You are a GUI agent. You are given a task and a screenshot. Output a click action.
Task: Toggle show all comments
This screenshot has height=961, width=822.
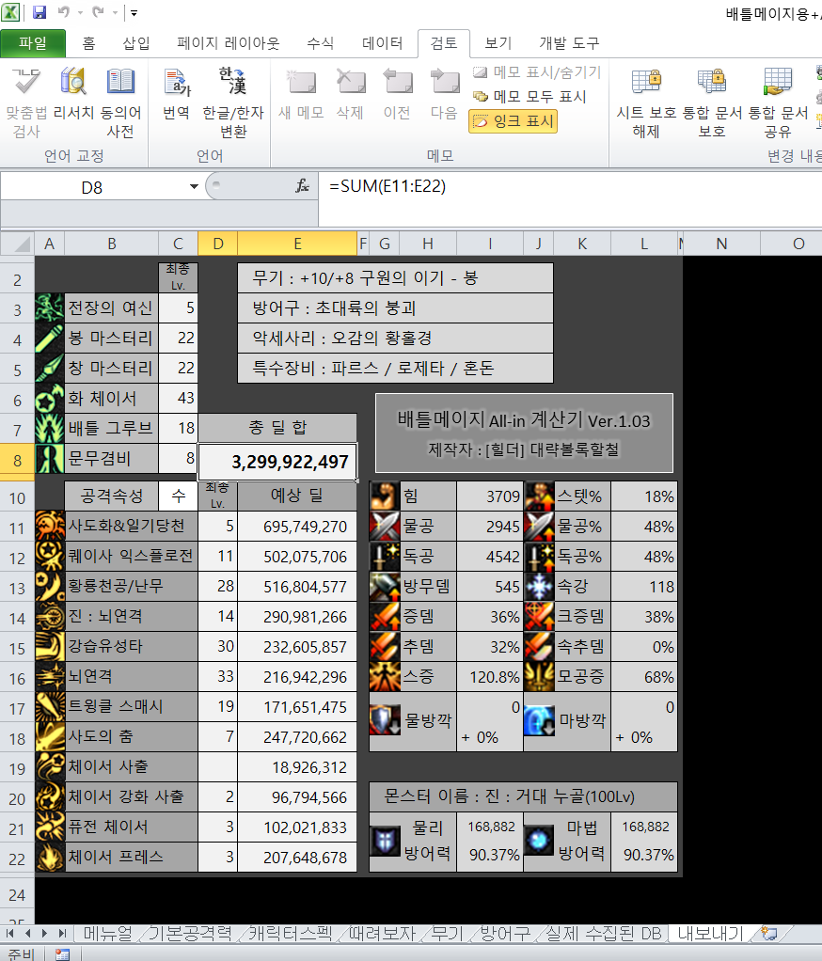pyautogui.click(x=530, y=96)
